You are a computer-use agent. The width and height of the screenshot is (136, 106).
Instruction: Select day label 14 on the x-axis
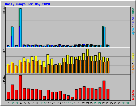coord(60,103)
